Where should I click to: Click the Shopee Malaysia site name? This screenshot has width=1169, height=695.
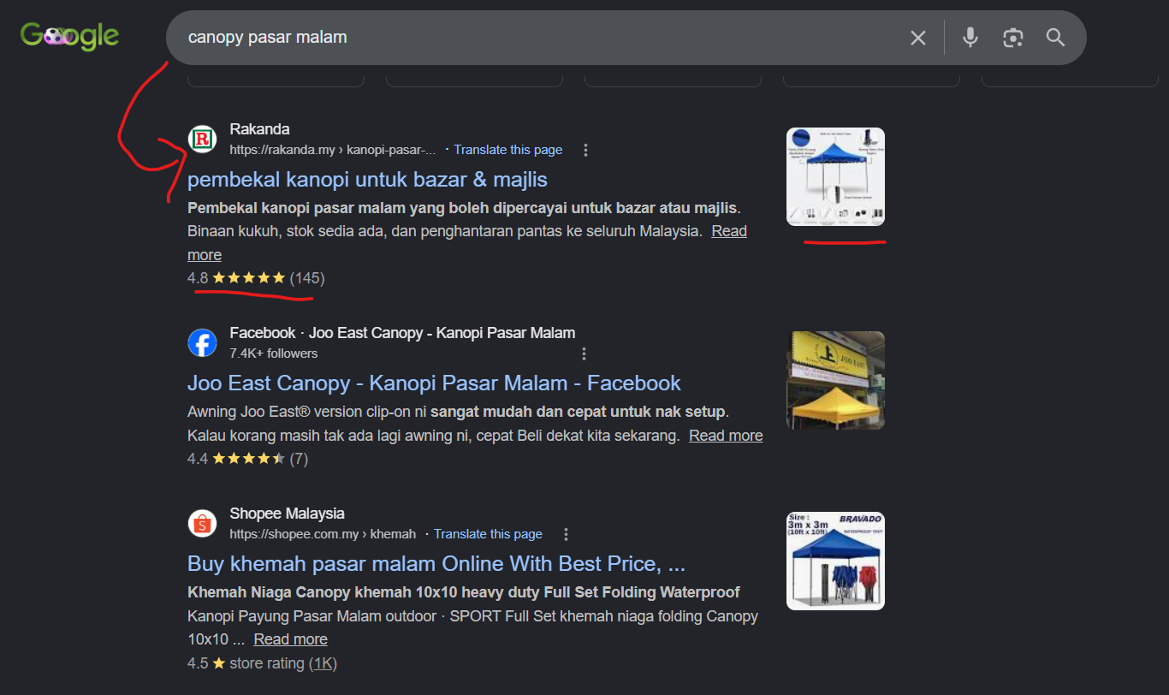click(x=287, y=514)
